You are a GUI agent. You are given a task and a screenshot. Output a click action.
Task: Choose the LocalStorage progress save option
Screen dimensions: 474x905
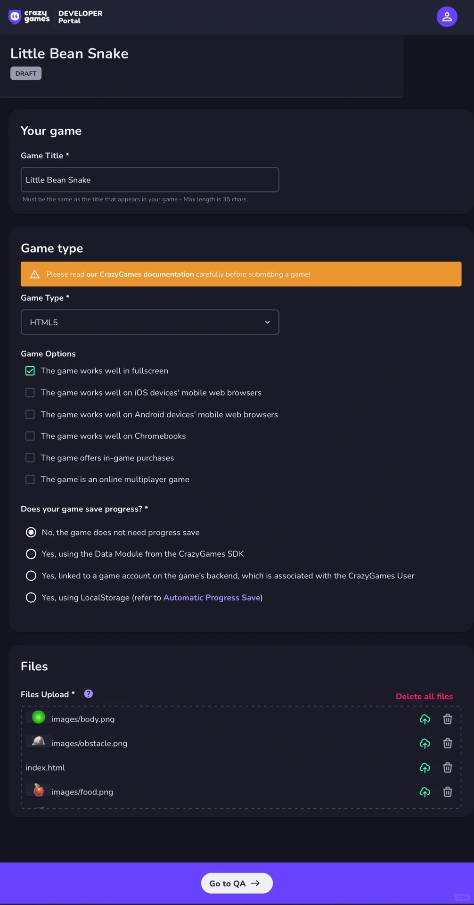coord(31,598)
